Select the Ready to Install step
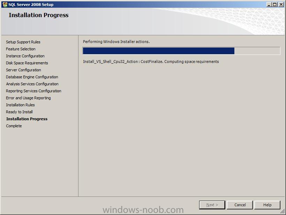 pos(19,112)
